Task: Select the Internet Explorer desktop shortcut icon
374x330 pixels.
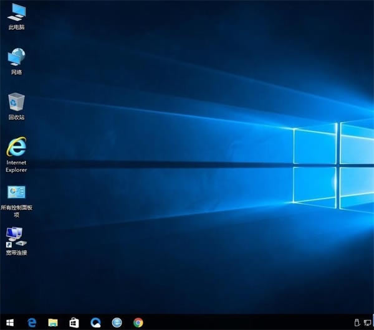Action: 16,147
